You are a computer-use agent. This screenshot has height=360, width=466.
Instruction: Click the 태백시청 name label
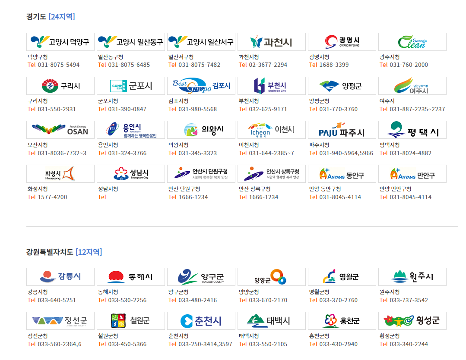[249, 336]
